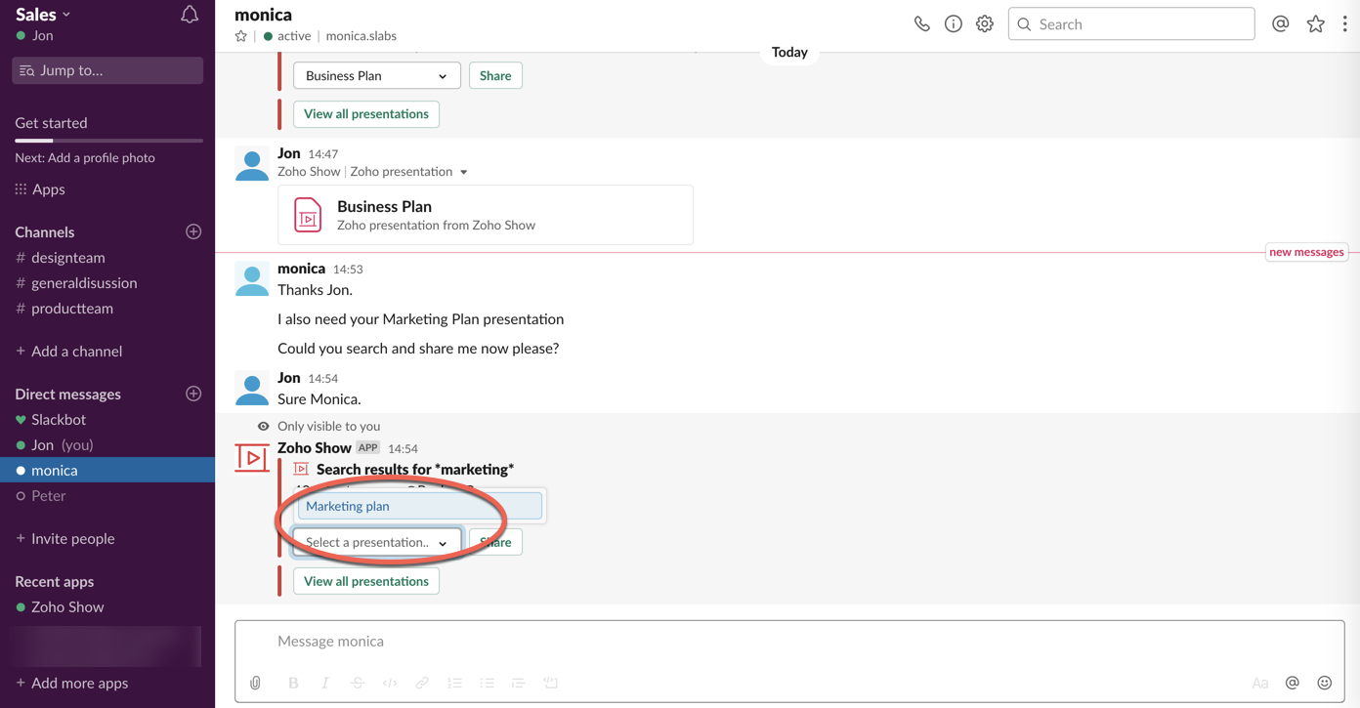
Task: Insert bulleted list in composer
Action: [x=487, y=683]
